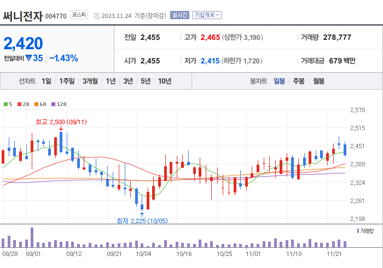Click the 2,324 price axis label

[x=358, y=183]
